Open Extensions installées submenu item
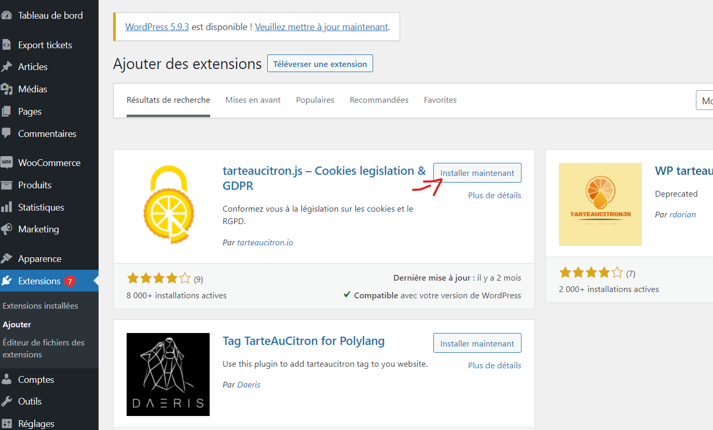 pyautogui.click(x=40, y=306)
